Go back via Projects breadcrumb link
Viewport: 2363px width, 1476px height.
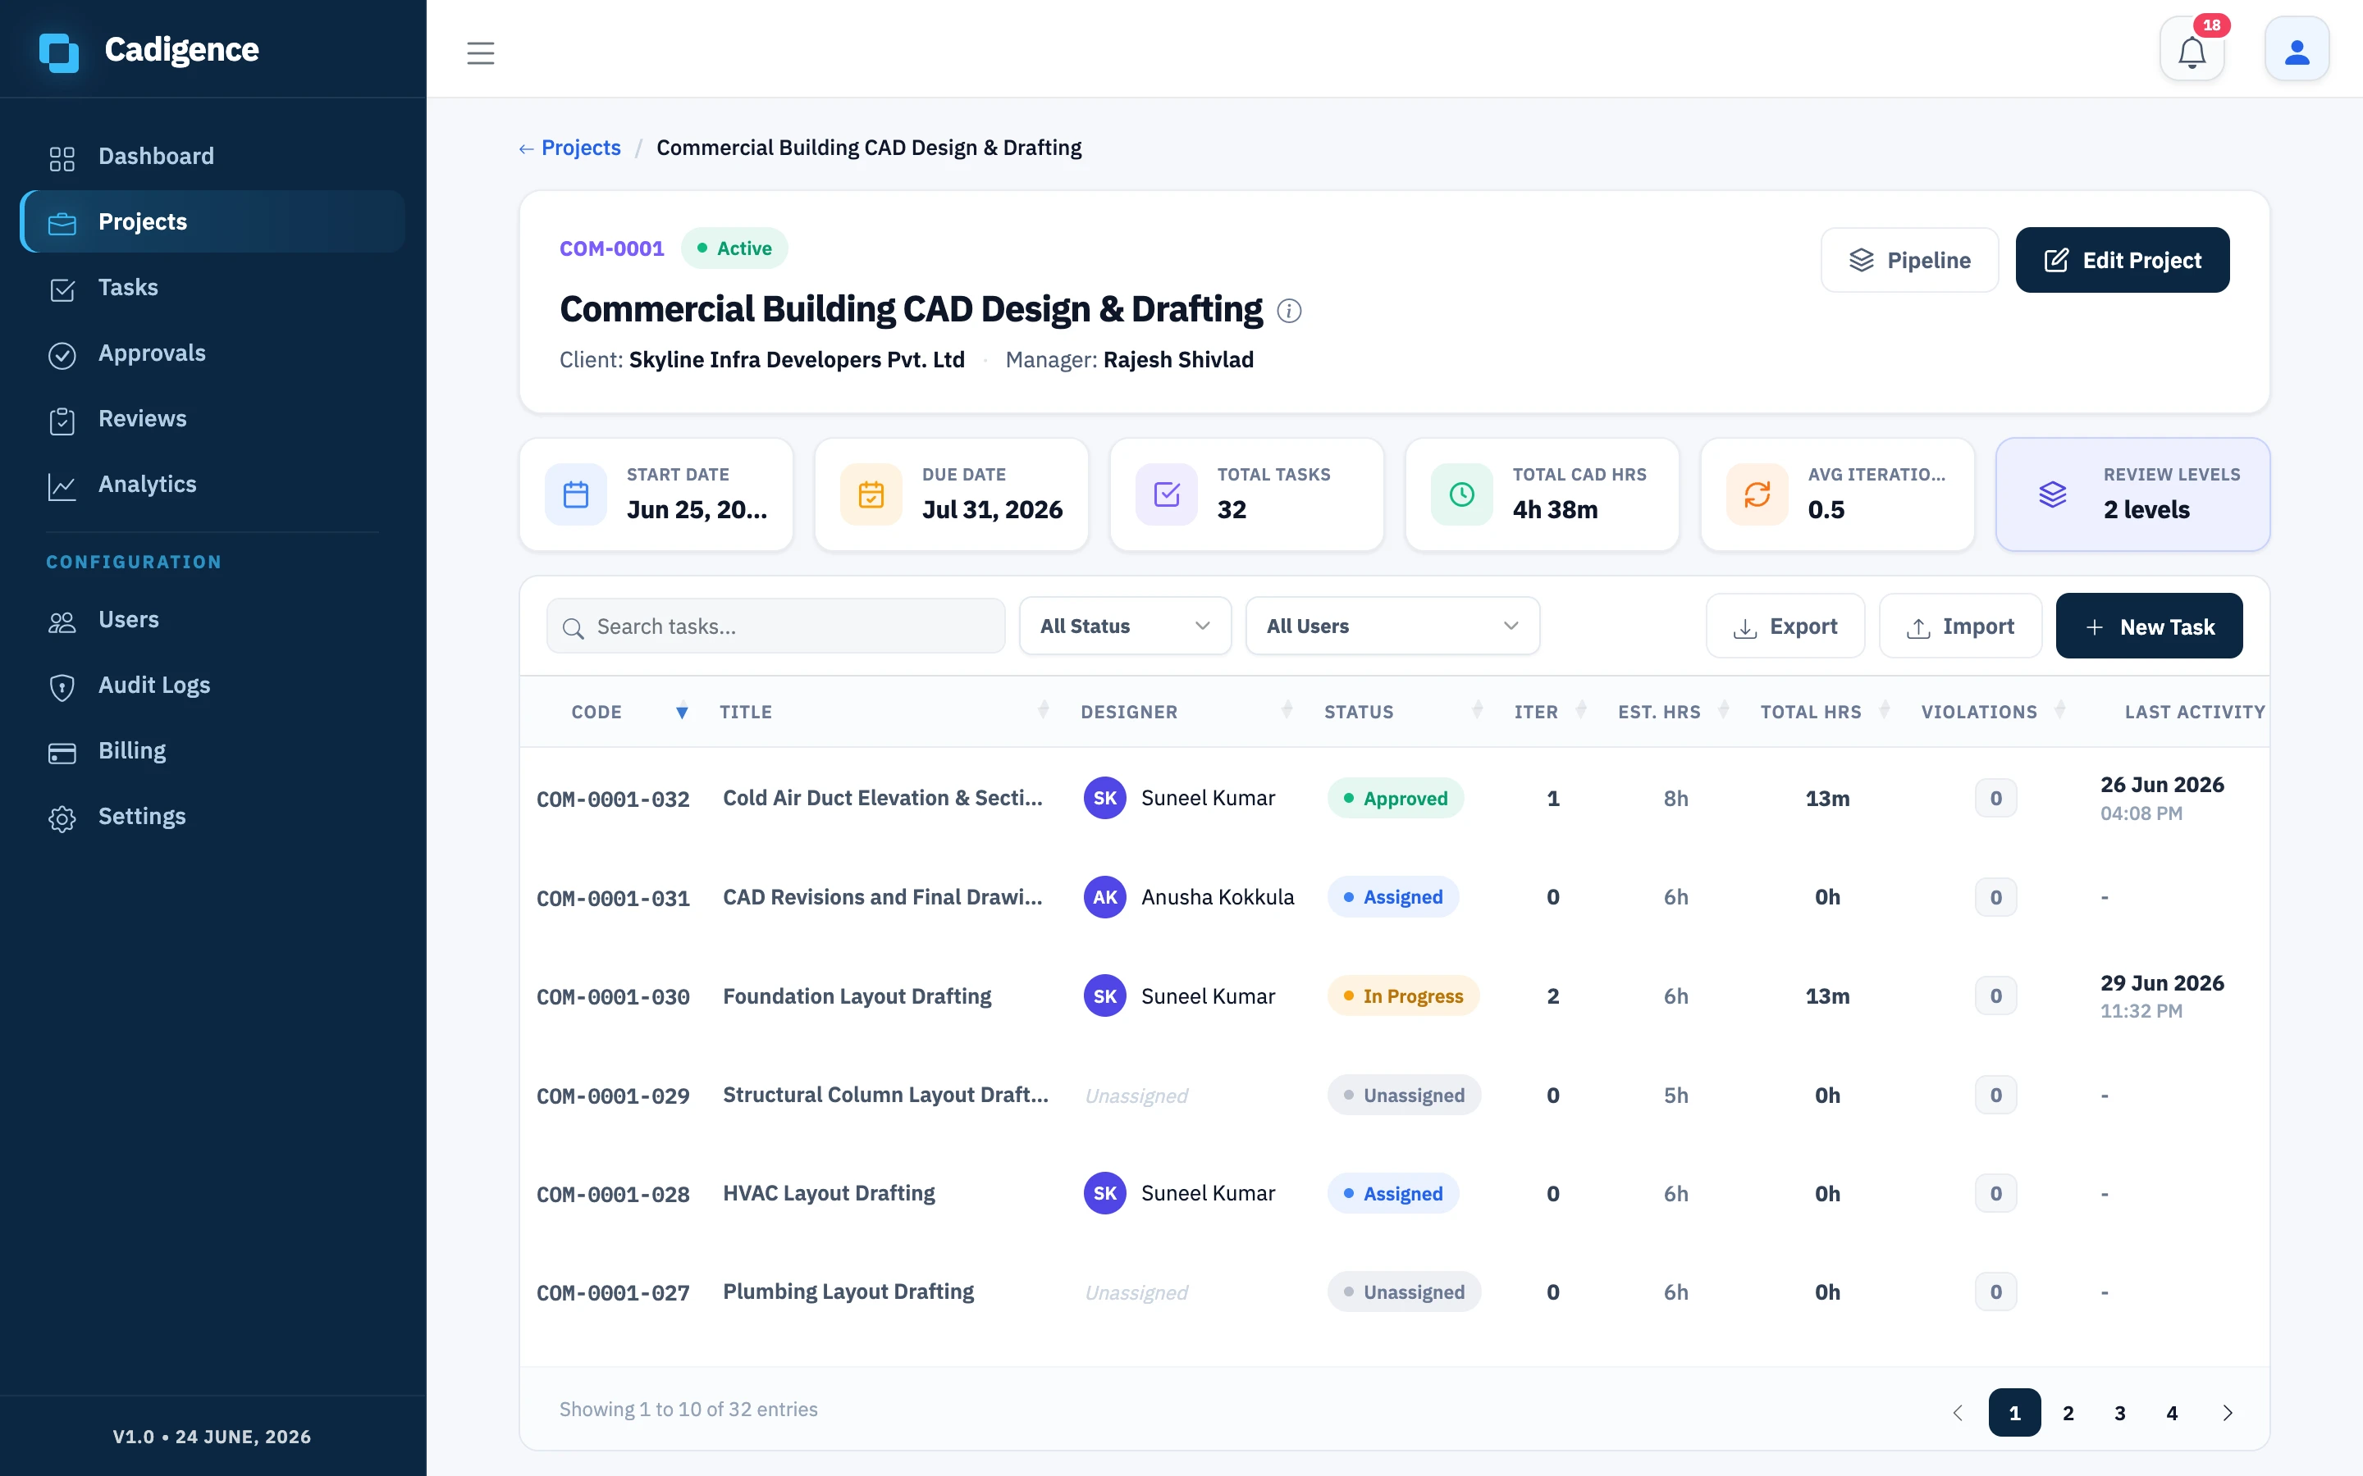(569, 148)
